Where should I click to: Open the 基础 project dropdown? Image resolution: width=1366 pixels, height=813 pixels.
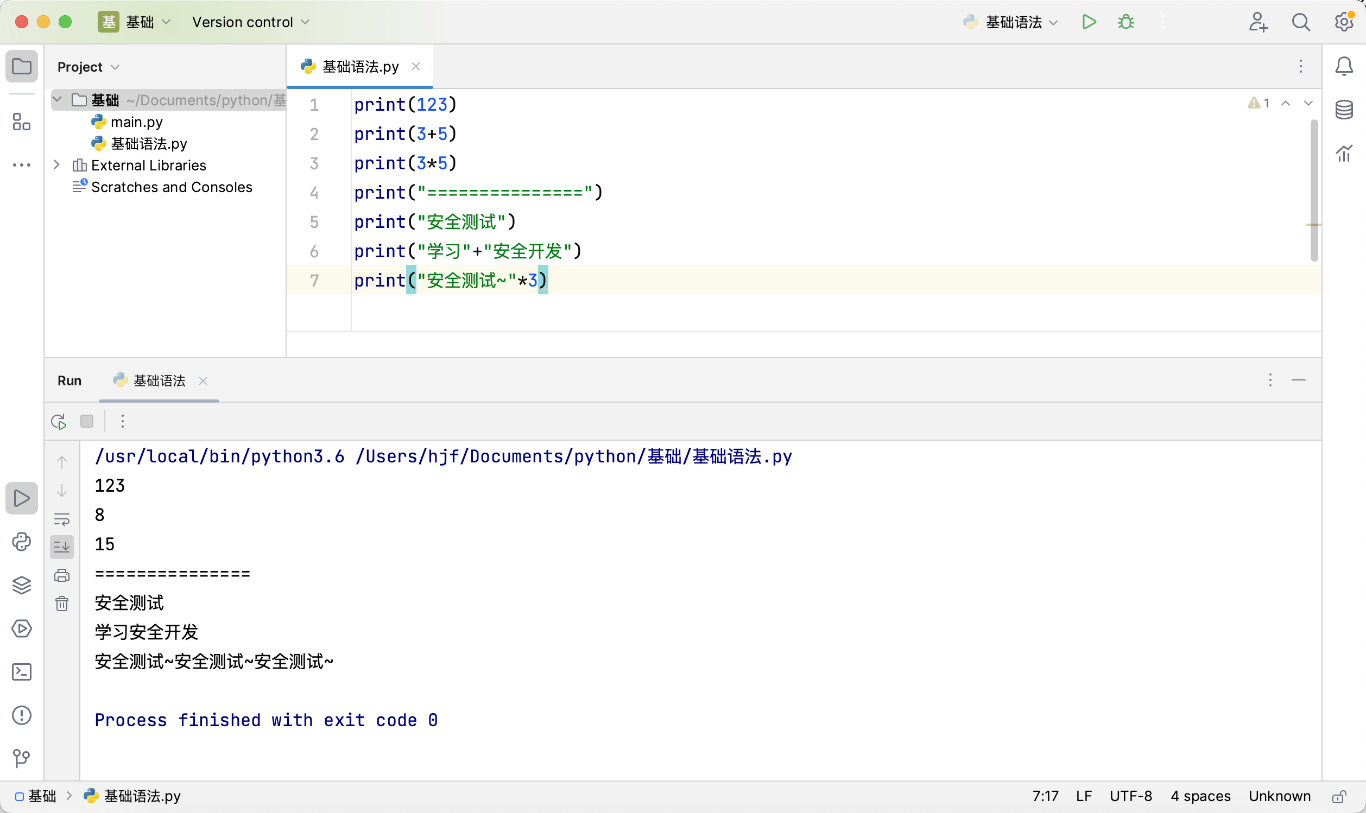coord(135,22)
